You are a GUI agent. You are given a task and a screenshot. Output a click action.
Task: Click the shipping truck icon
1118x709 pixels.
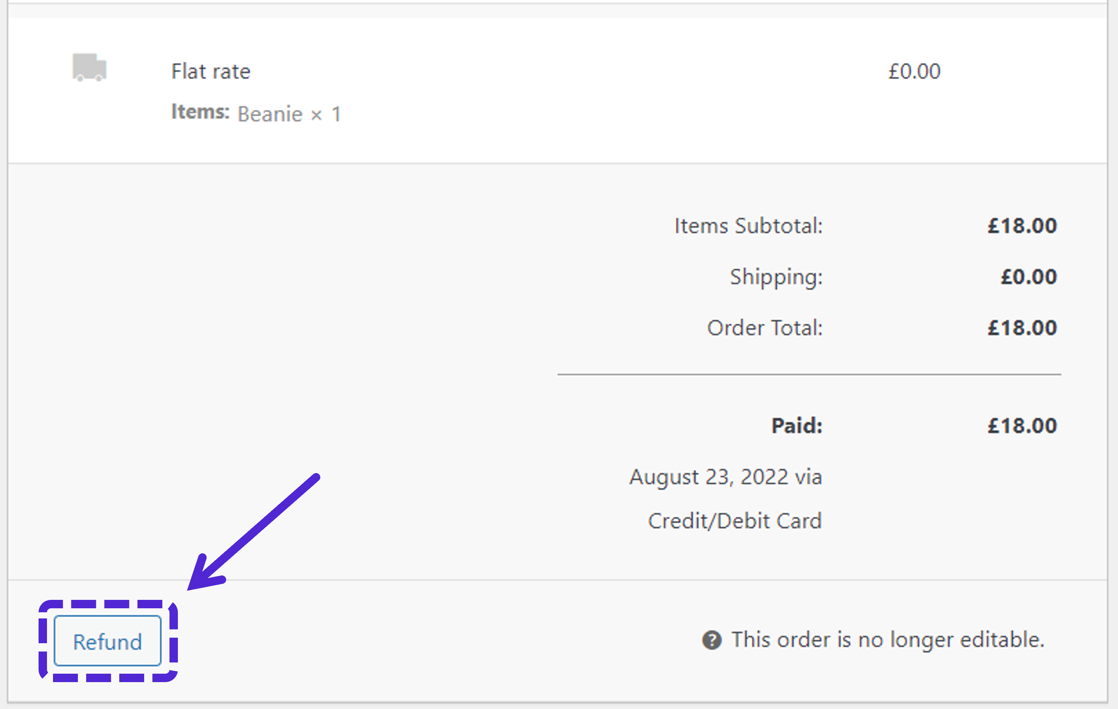coord(89,67)
